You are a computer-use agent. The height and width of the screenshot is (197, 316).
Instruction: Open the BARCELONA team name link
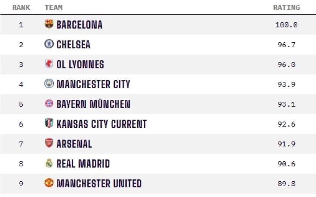(79, 25)
